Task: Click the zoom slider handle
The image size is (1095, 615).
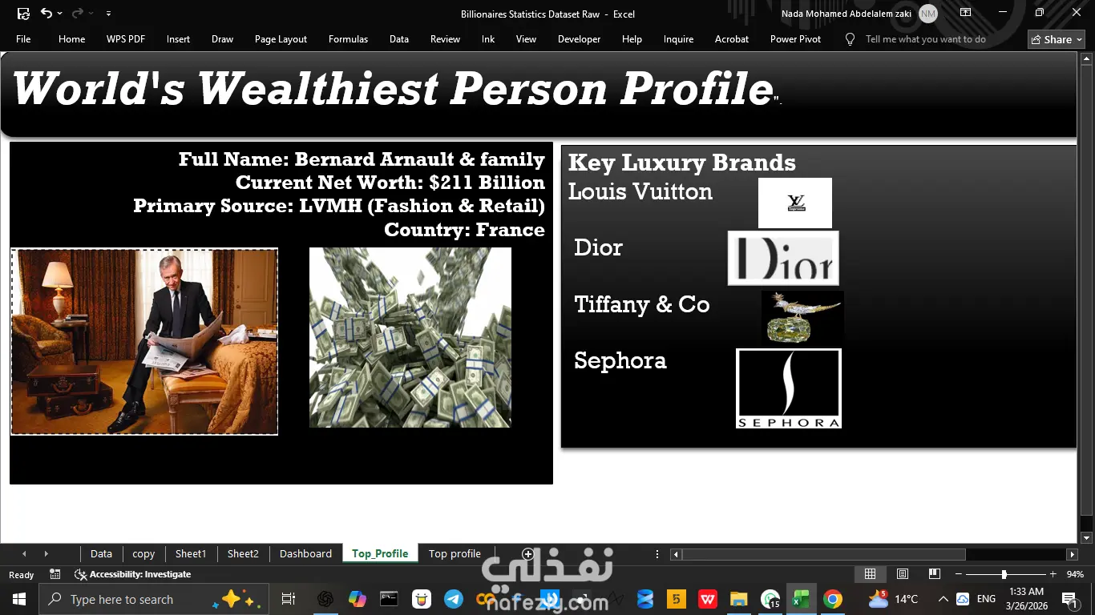Action: [x=1004, y=574]
